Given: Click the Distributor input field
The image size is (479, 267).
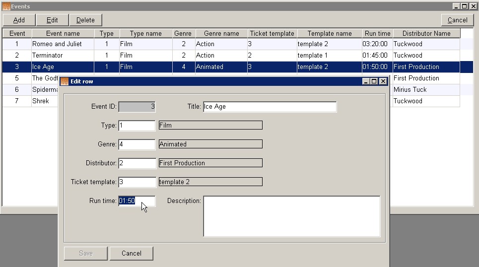Looking at the screenshot, I should pos(137,163).
